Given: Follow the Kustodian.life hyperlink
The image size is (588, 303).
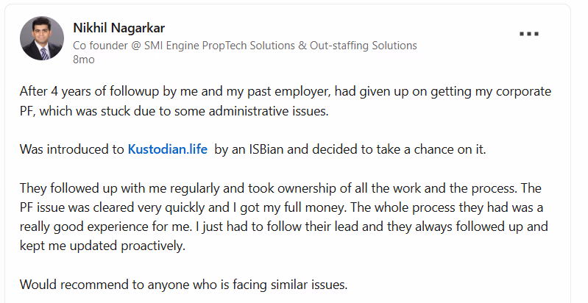Looking at the screenshot, I should coord(169,149).
